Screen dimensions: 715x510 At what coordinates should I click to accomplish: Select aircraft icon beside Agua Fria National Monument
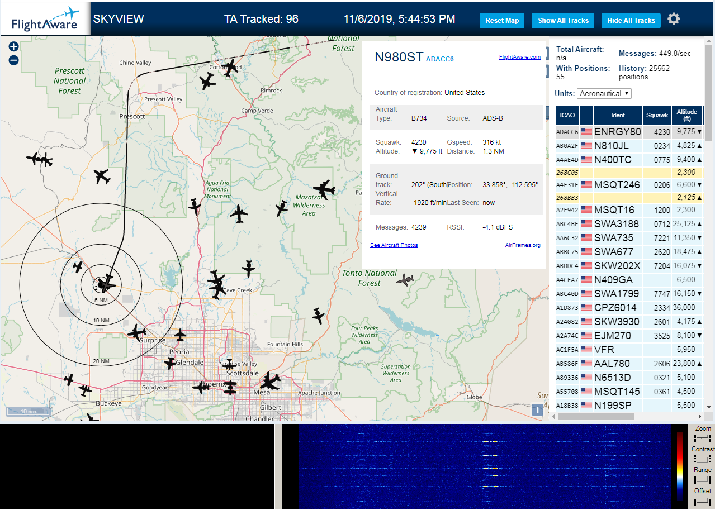tap(195, 207)
